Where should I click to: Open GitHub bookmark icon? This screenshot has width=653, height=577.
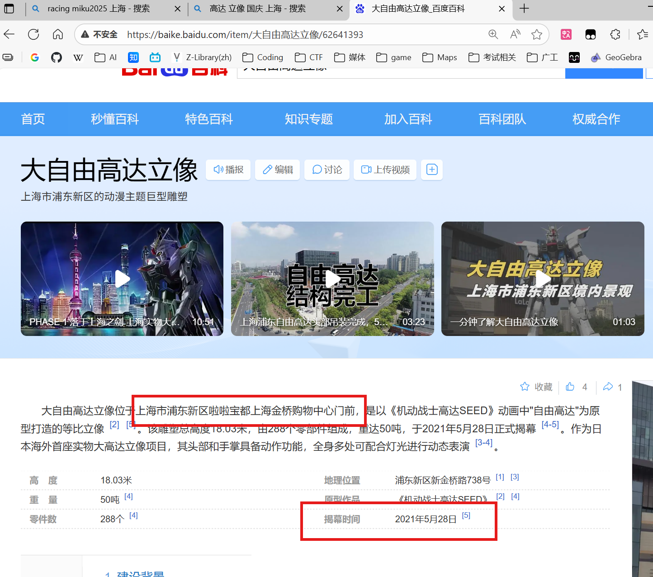[57, 57]
